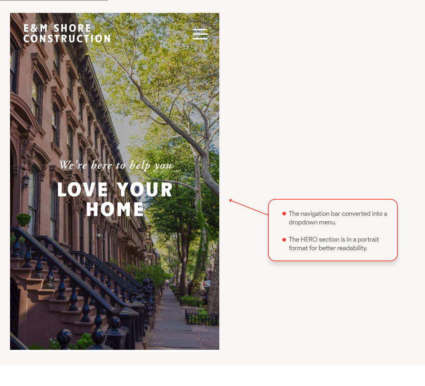425x386 pixels.
Task: Open the hamburger menu icon
Action: (200, 34)
